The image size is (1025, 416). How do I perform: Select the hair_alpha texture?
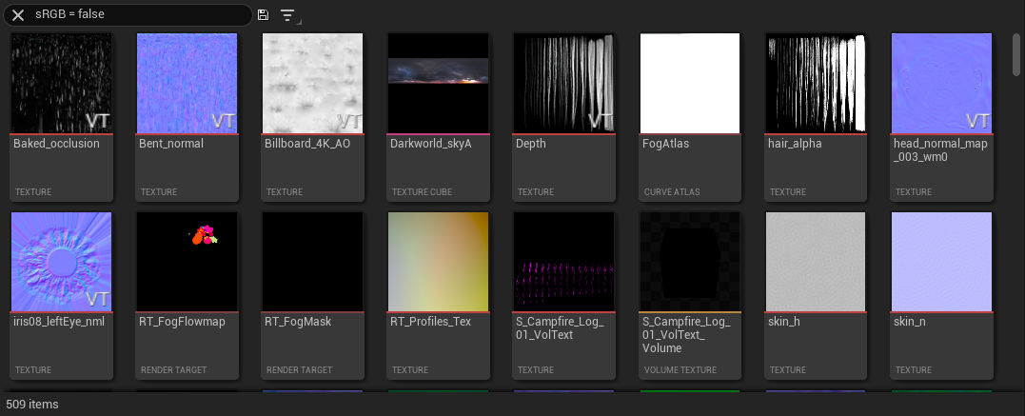[816, 84]
